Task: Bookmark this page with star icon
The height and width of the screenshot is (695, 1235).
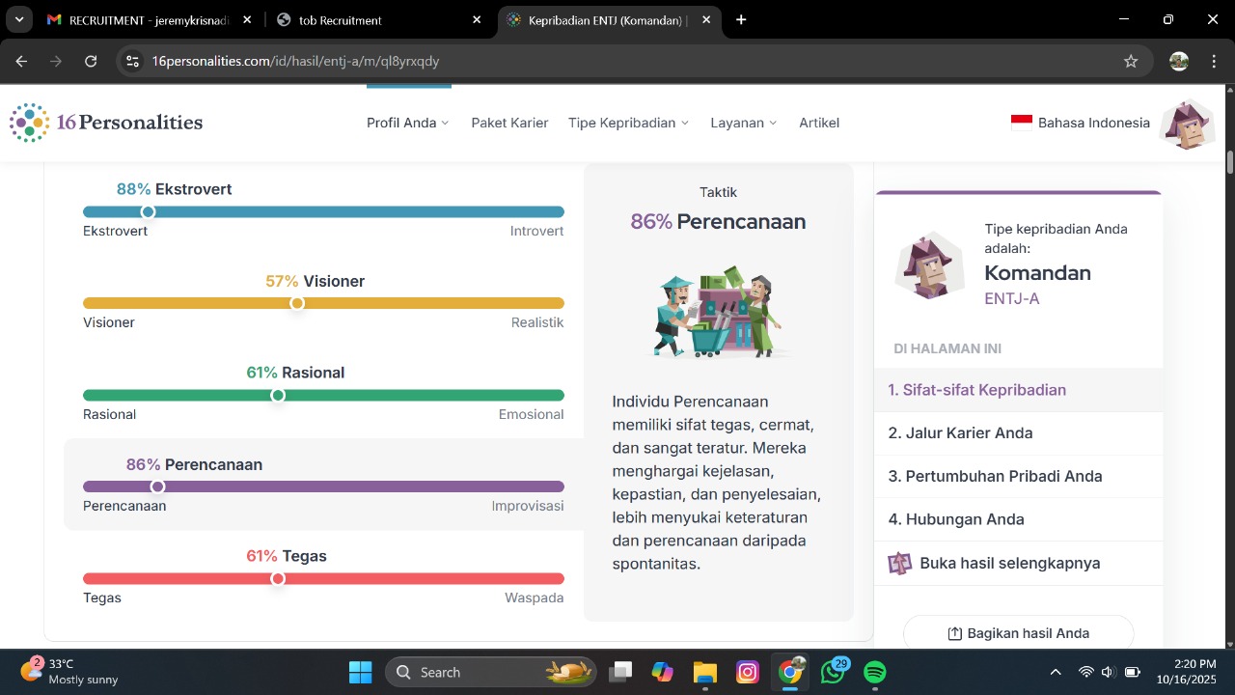Action: click(1131, 61)
